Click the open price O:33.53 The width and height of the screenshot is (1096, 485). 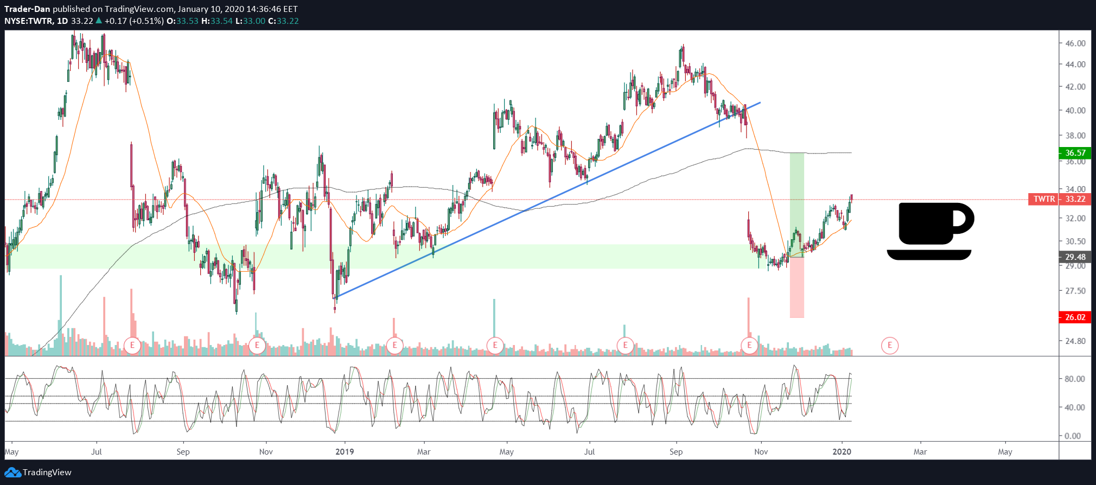[x=182, y=21]
